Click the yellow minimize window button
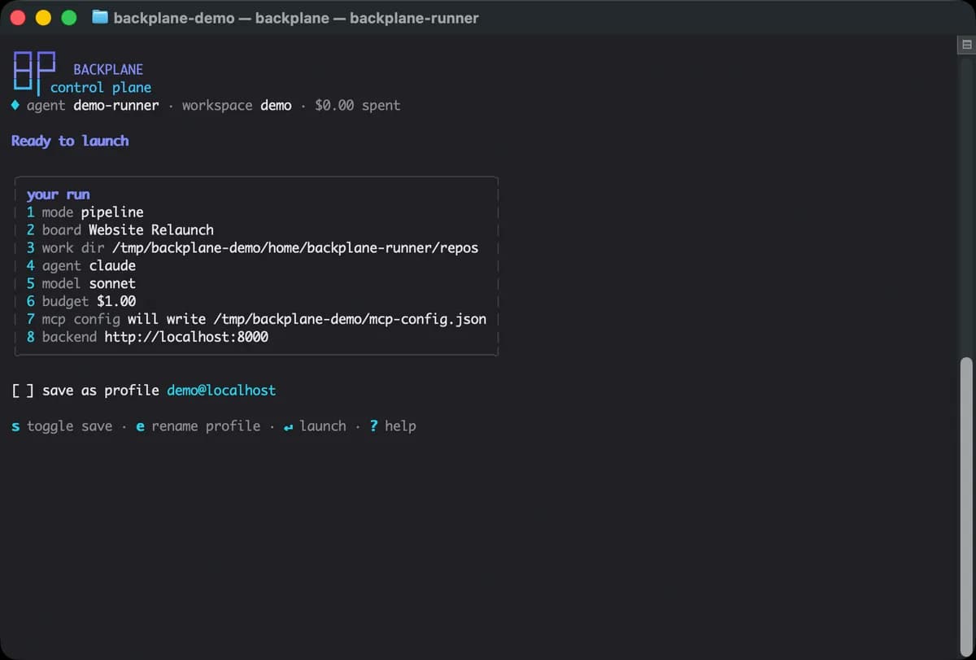This screenshot has height=660, width=976. point(43,17)
